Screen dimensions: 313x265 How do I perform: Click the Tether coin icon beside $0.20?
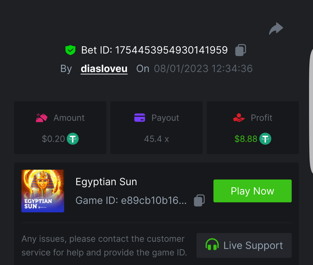pos(73,139)
